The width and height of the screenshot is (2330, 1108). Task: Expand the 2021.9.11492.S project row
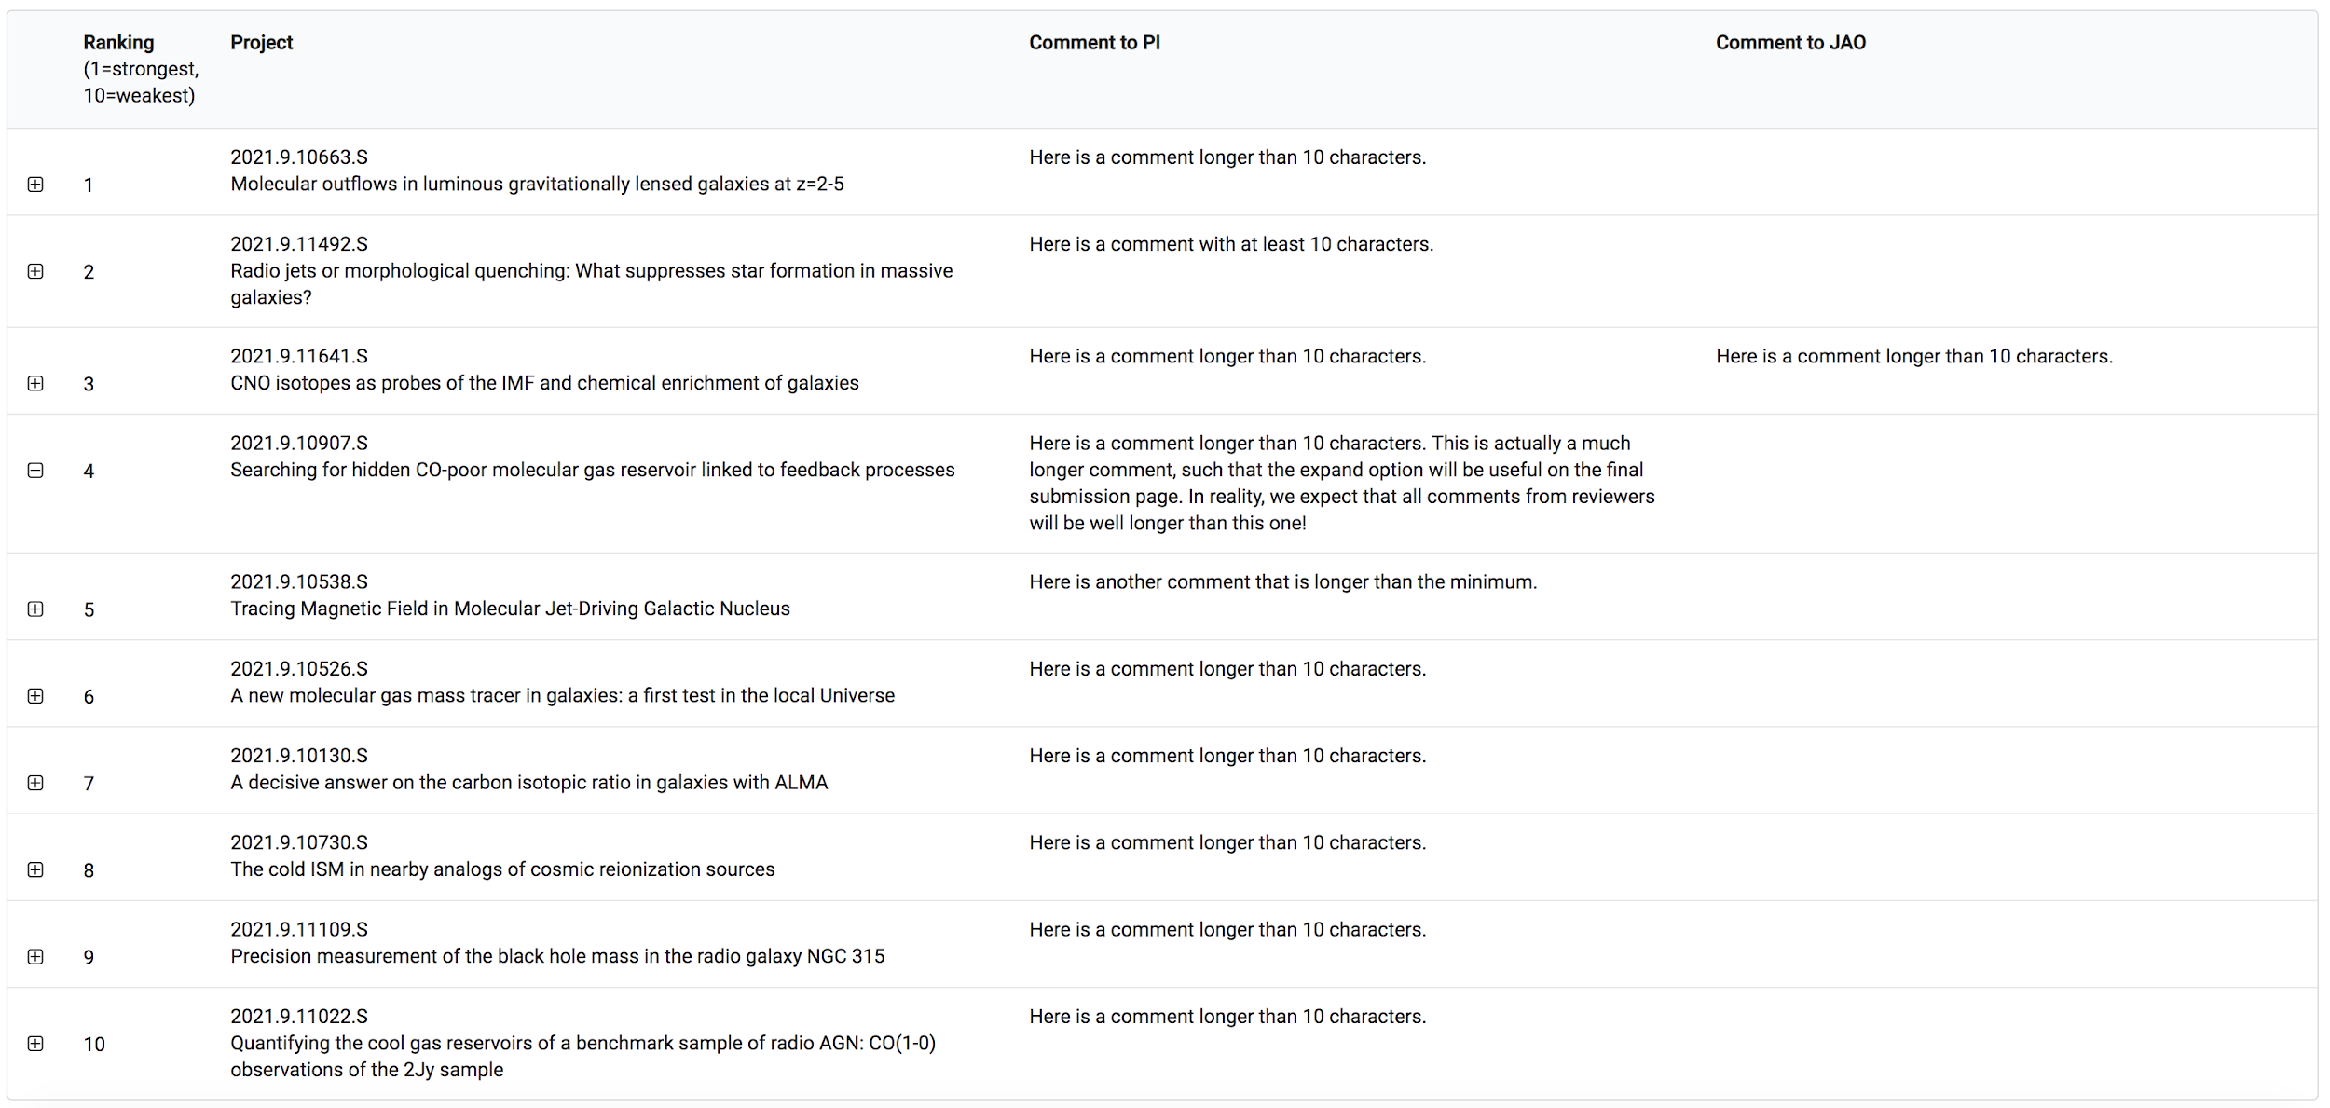pyautogui.click(x=35, y=271)
